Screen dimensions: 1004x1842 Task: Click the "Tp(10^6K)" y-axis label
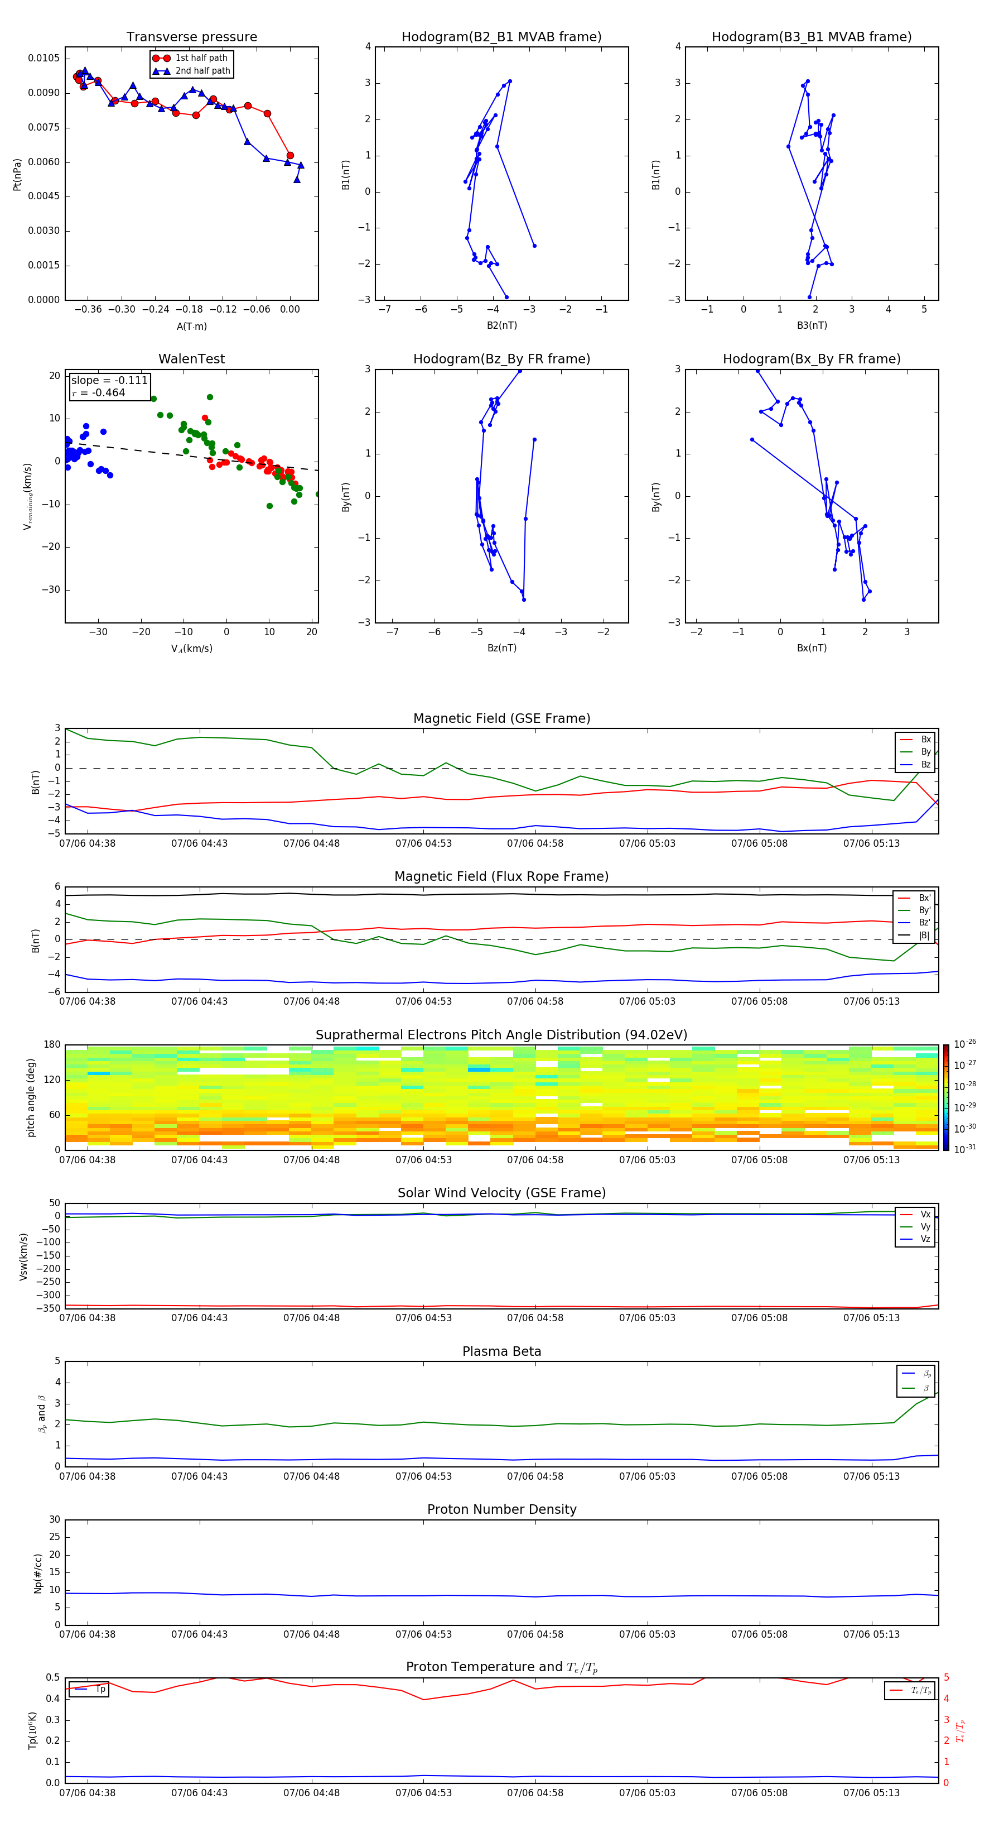pos(32,1730)
